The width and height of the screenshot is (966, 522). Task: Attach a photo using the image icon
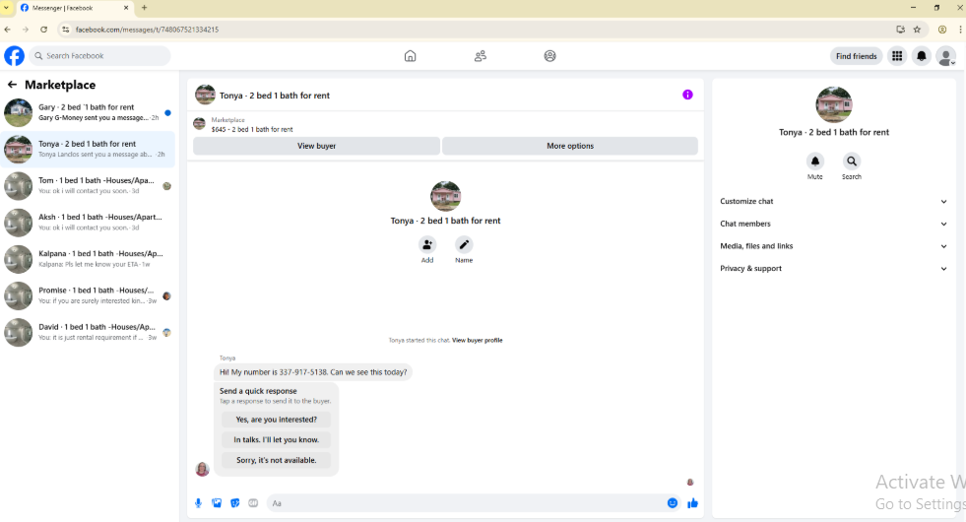[x=217, y=503]
